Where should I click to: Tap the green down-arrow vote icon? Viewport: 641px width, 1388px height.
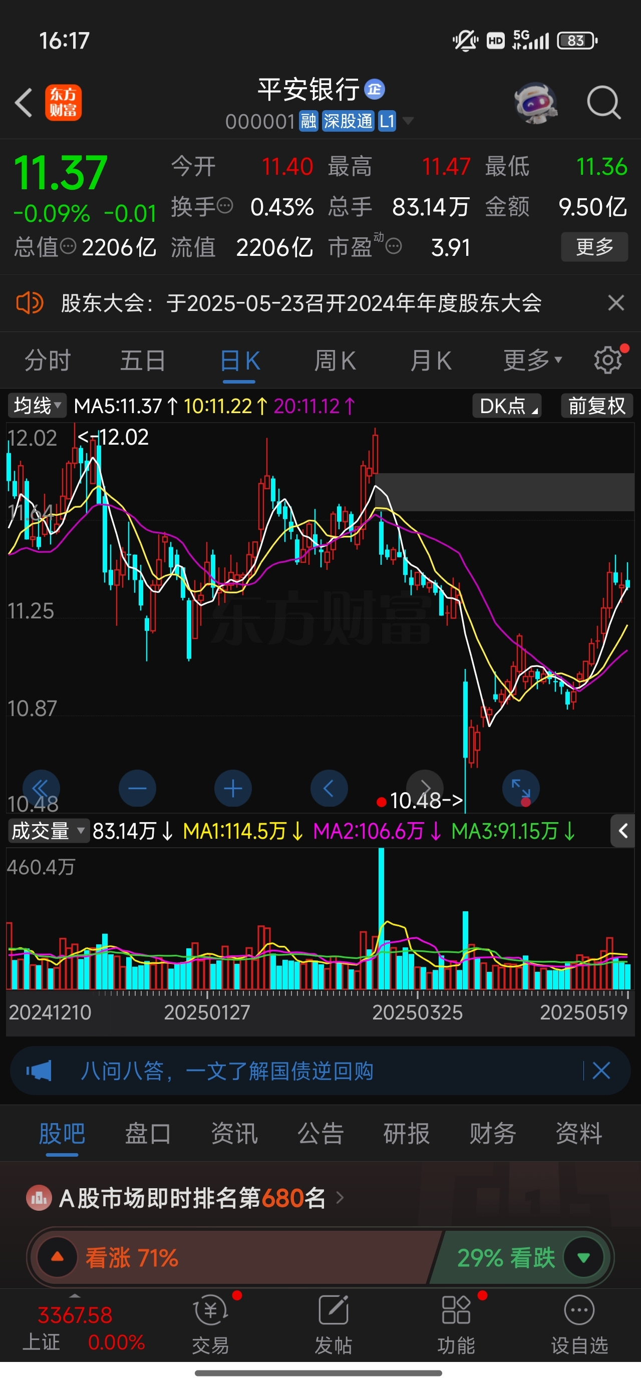(x=584, y=1258)
